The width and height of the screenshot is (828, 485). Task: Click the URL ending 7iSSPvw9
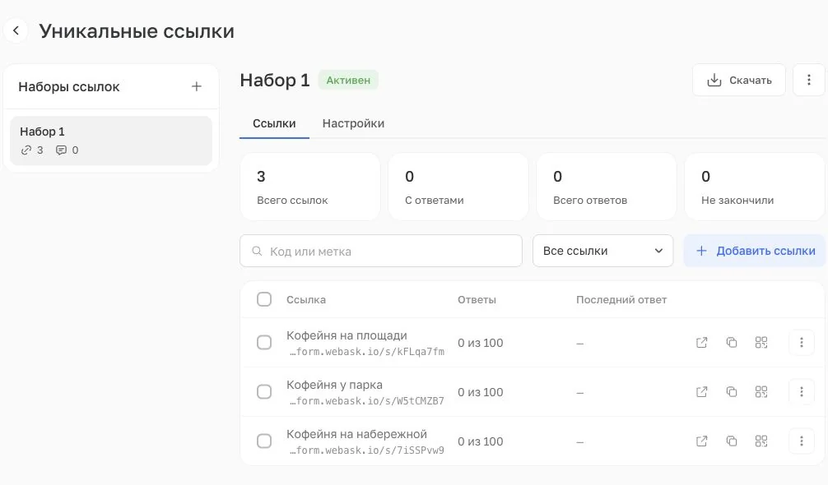pyautogui.click(x=366, y=450)
